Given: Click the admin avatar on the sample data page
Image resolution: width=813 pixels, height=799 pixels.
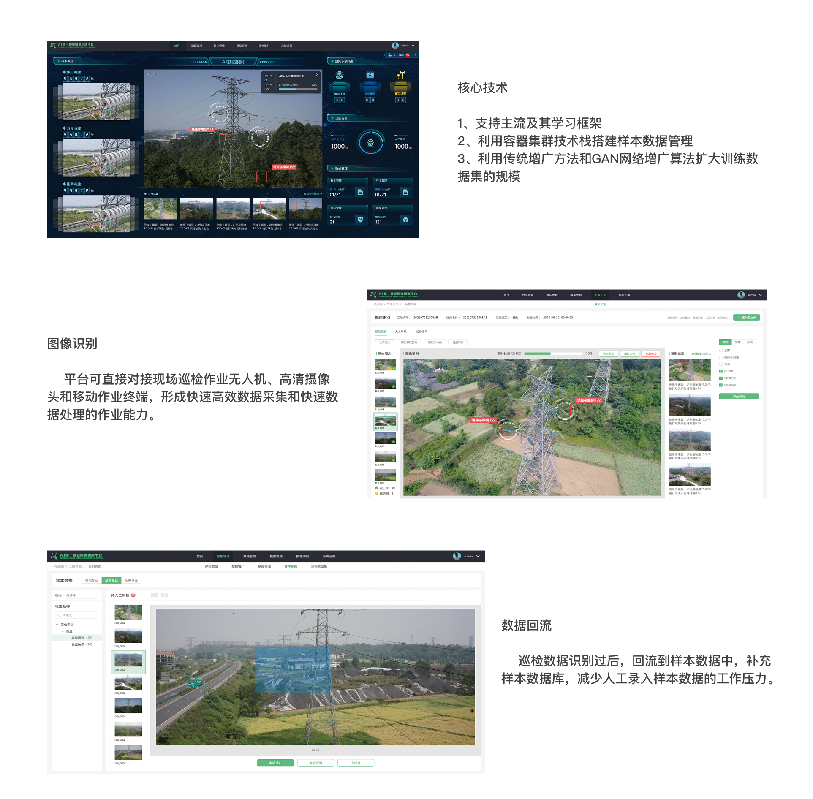Looking at the screenshot, I should coord(457,556).
